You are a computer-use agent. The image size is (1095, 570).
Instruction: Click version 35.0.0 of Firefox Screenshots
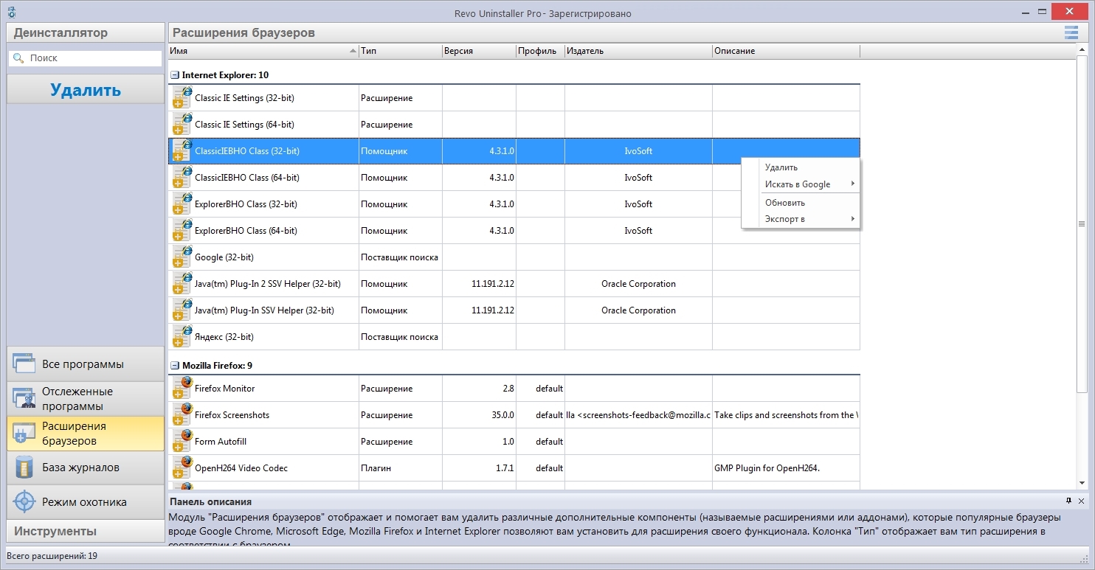pos(502,415)
